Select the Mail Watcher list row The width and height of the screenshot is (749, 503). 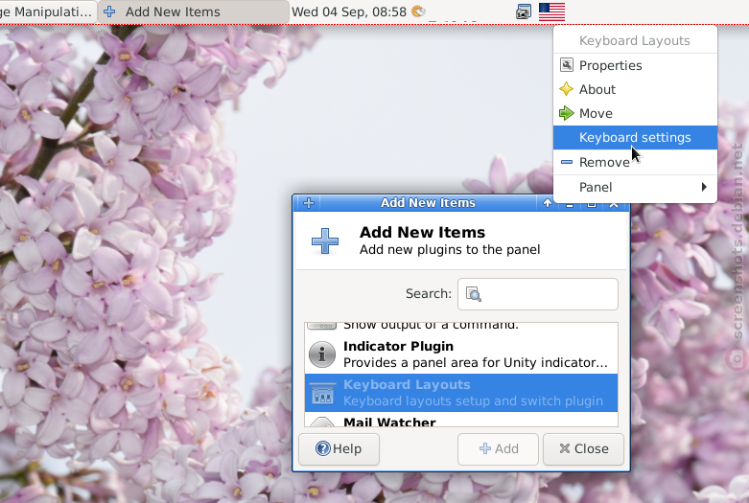pyautogui.click(x=461, y=420)
